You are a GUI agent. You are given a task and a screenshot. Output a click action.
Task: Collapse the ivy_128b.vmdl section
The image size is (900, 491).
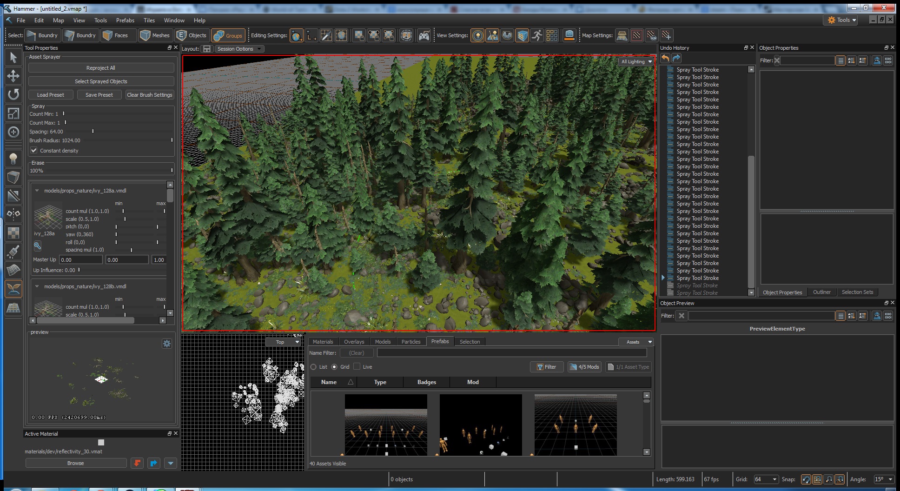coord(37,286)
